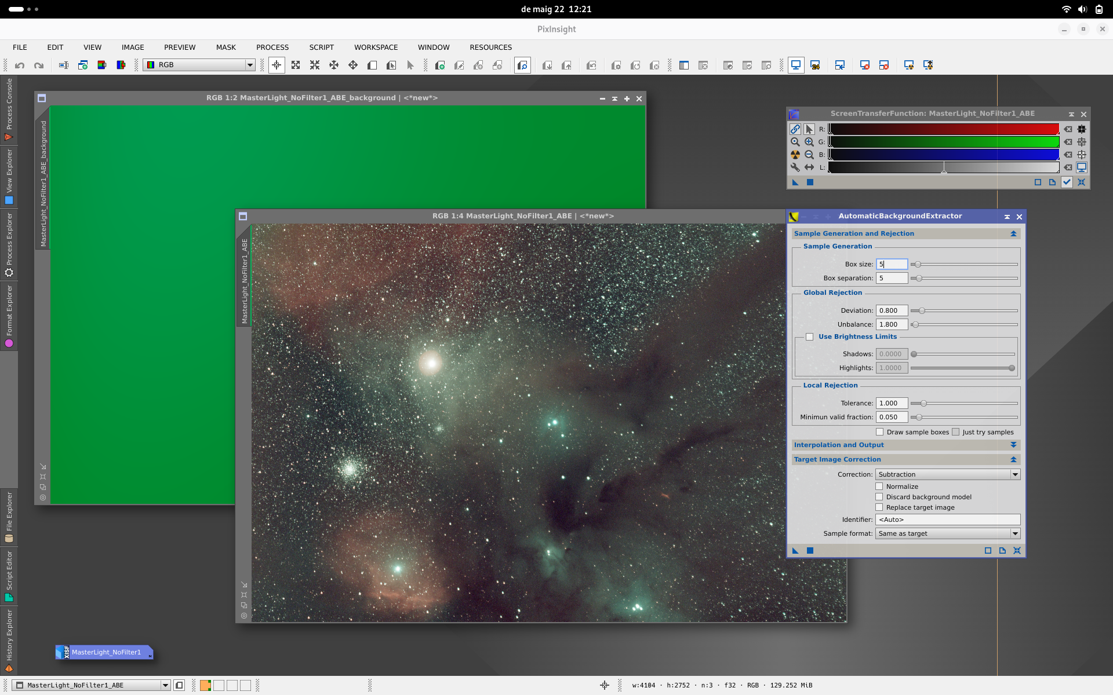1113x695 pixels.
Task: Click the 24-bit STF LUT toolbar icon
Action: click(x=815, y=65)
